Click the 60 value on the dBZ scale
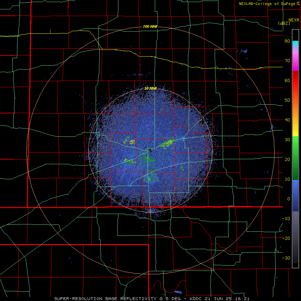Image resolution: width=301 pixels, height=301 pixels. [x=287, y=80]
